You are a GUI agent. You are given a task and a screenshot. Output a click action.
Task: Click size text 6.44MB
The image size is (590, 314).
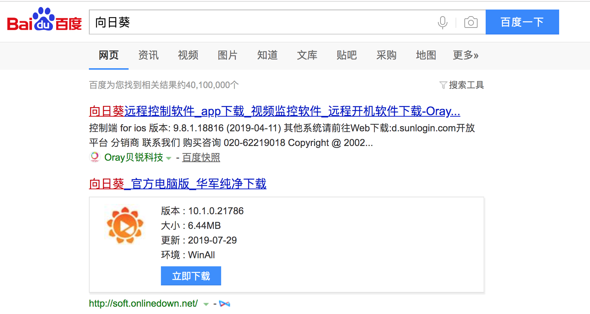[x=204, y=226]
